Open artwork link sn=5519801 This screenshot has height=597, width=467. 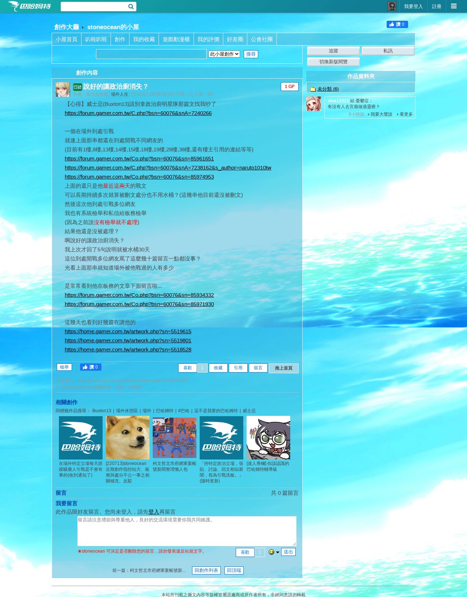tap(128, 341)
